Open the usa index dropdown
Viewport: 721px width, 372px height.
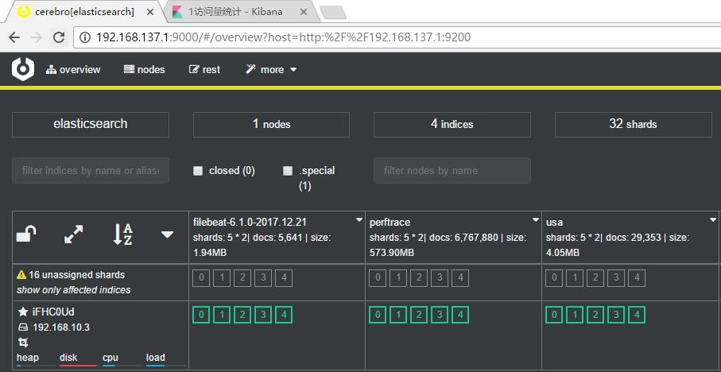713,220
